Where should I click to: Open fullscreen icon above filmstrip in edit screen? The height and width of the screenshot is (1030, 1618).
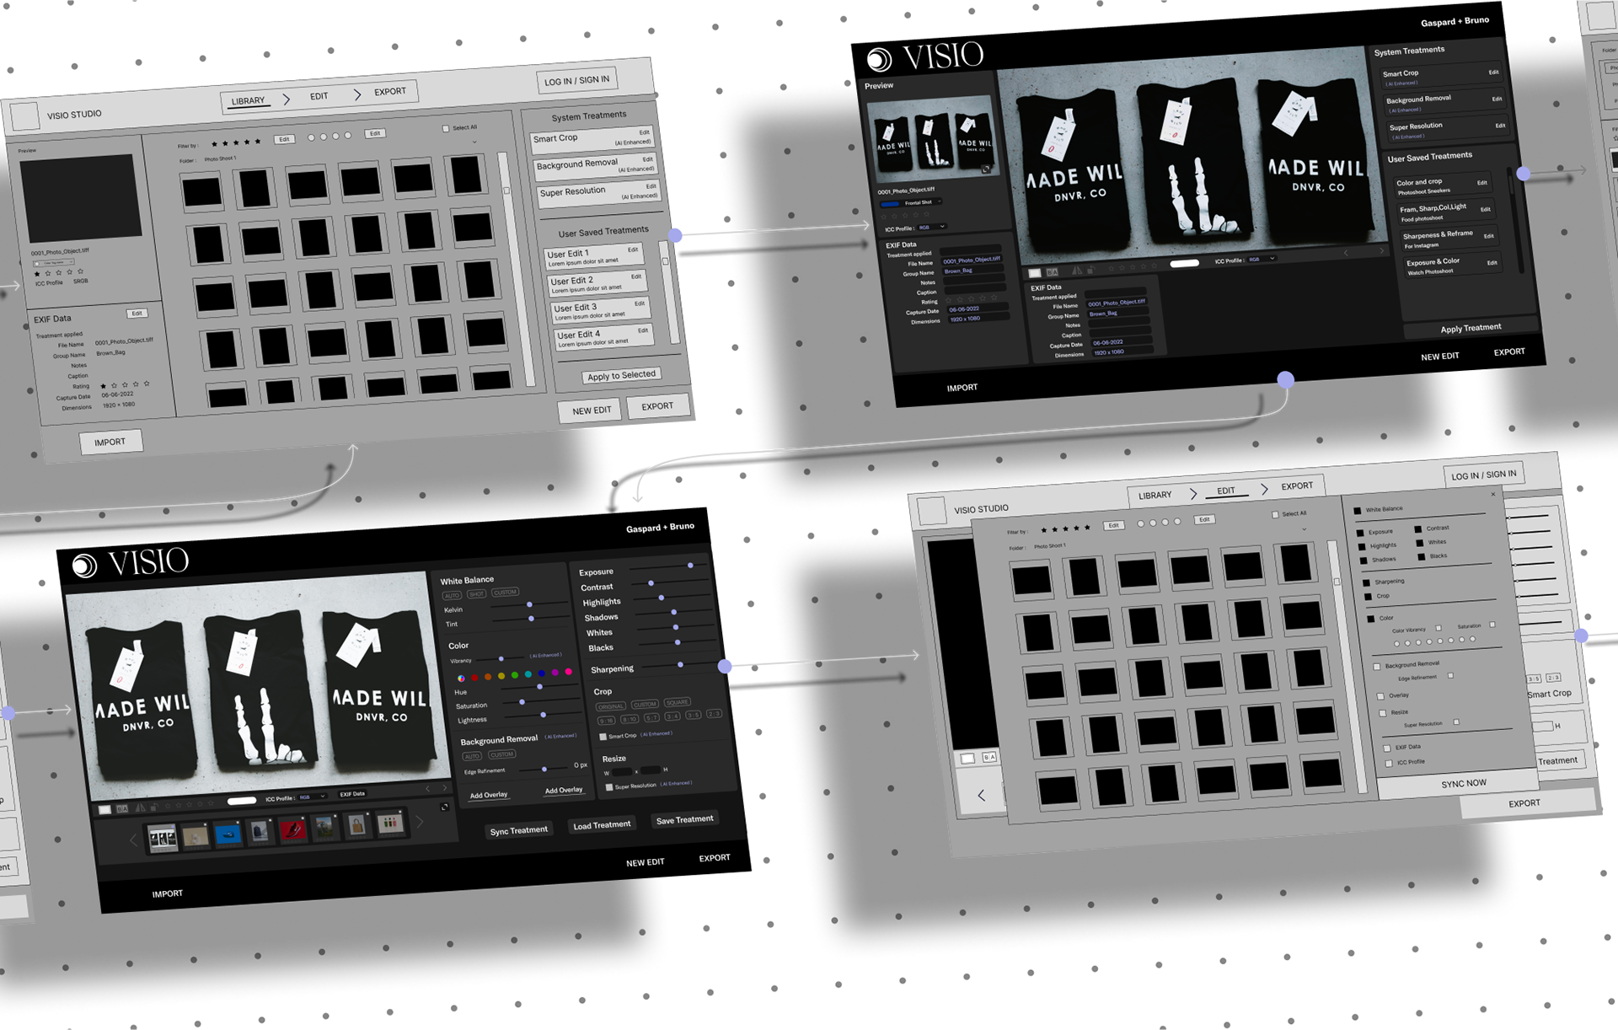[444, 807]
